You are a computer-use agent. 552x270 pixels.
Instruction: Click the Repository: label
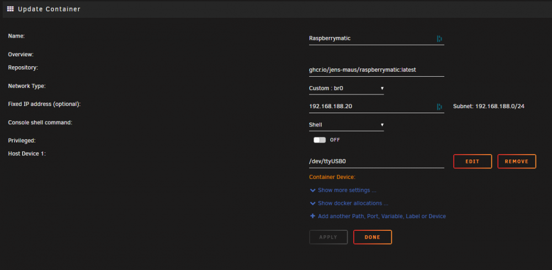pyautogui.click(x=23, y=67)
